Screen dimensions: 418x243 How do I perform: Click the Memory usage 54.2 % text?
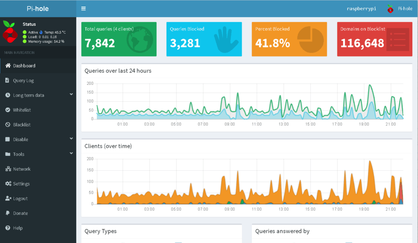tap(46, 41)
